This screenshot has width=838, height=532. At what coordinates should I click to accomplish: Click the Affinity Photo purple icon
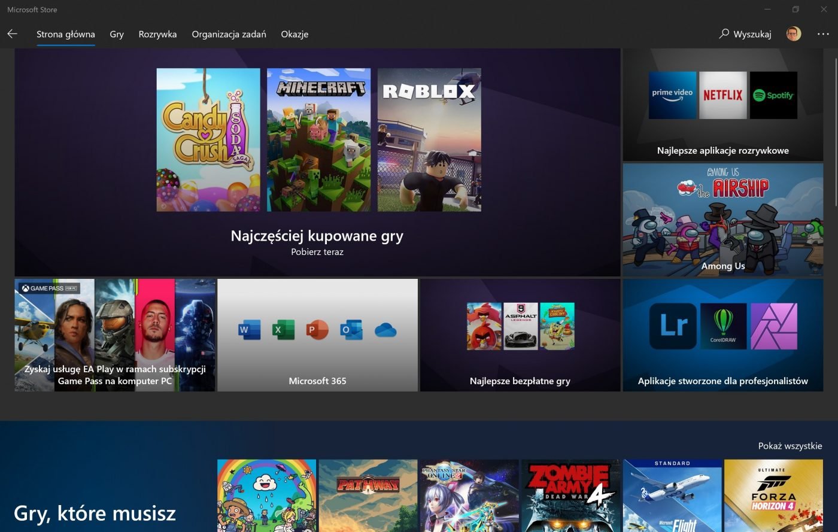(774, 326)
